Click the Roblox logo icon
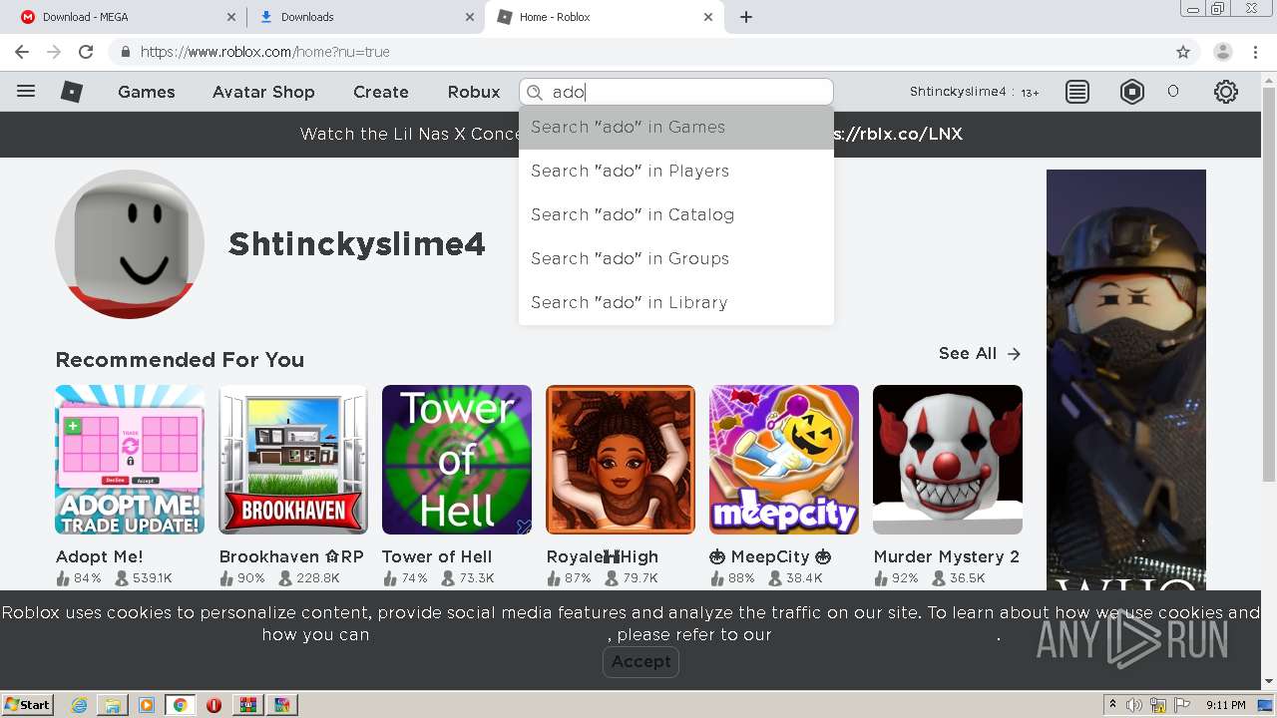 [72, 92]
